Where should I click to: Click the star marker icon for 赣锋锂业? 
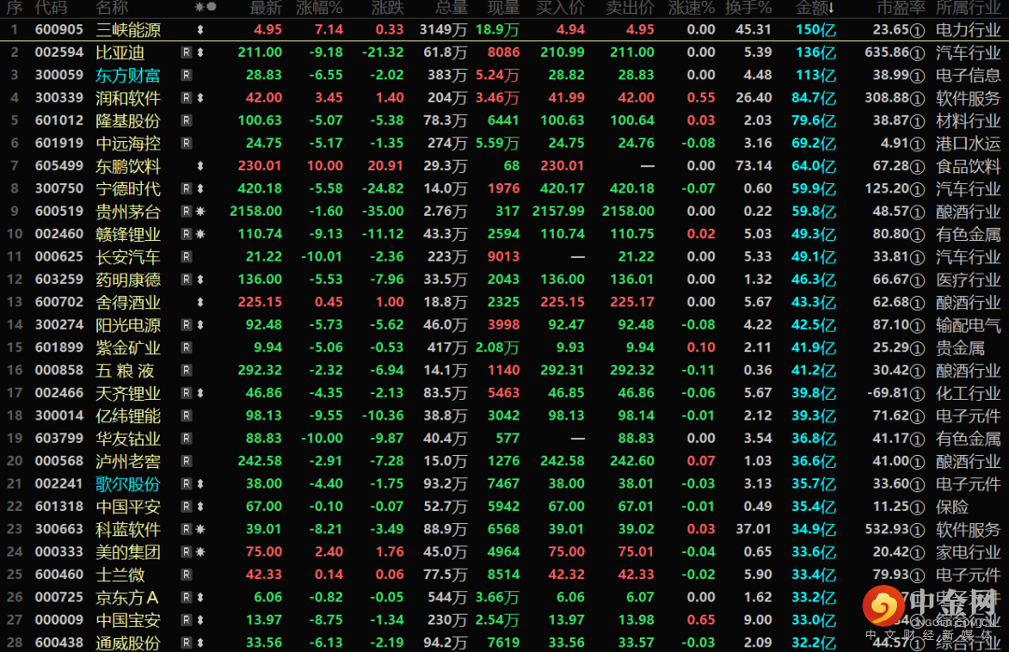(200, 234)
